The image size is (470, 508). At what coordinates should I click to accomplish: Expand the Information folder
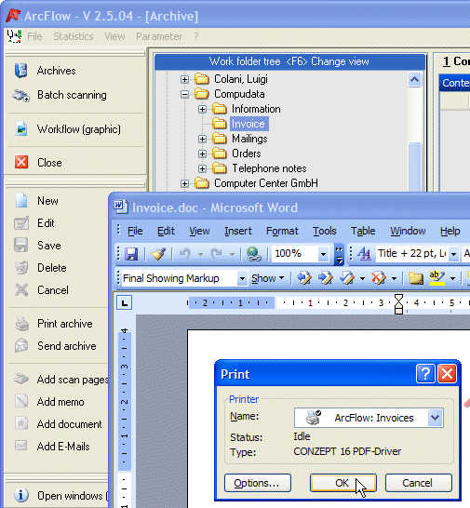(x=202, y=109)
